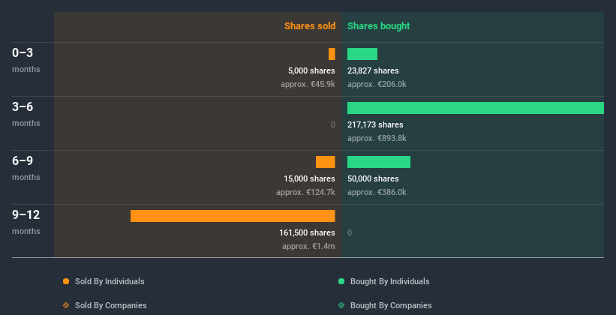Select the Sold By Companies legend label
The height and width of the screenshot is (315, 616).
[x=111, y=305]
